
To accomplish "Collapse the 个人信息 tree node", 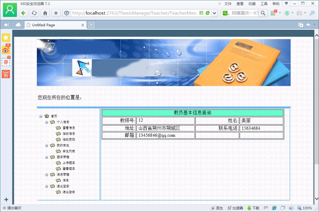I will coord(46,122).
